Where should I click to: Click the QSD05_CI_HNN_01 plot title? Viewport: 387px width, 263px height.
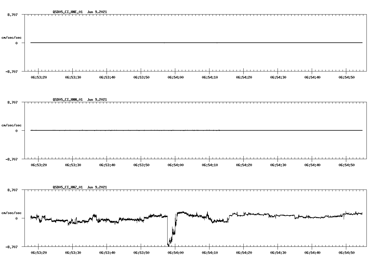tap(80, 99)
